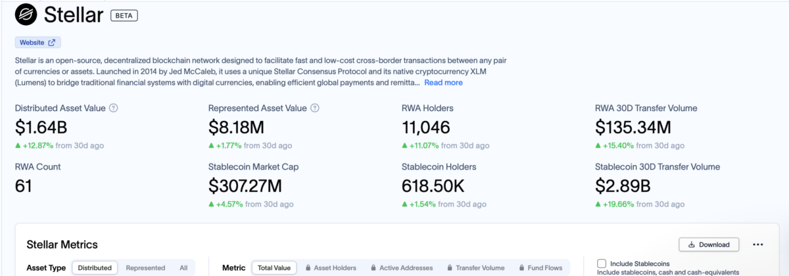This screenshot has width=789, height=276.
Task: Open the three-dot more options menu
Action: (758, 244)
